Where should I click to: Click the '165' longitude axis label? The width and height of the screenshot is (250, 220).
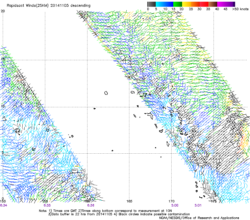tap(129, 201)
